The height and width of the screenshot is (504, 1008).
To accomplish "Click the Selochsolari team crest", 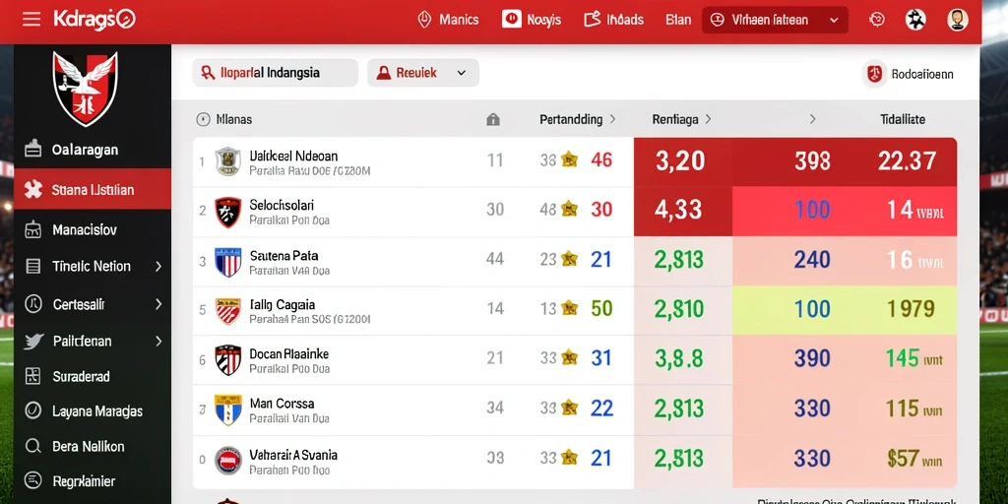I will [x=227, y=213].
